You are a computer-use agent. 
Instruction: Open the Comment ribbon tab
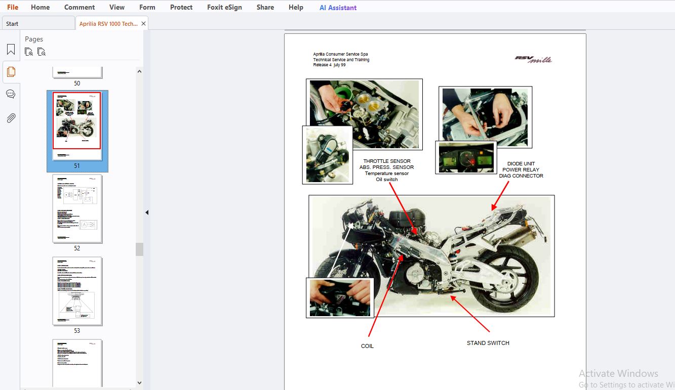(80, 7)
